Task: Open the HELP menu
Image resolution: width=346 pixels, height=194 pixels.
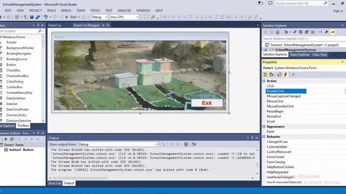Action: coord(159,11)
